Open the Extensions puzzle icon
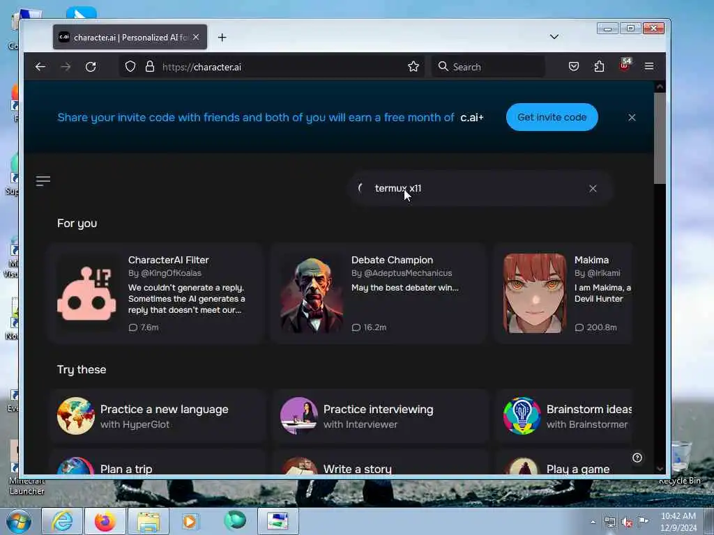The image size is (714, 535). pyautogui.click(x=599, y=67)
